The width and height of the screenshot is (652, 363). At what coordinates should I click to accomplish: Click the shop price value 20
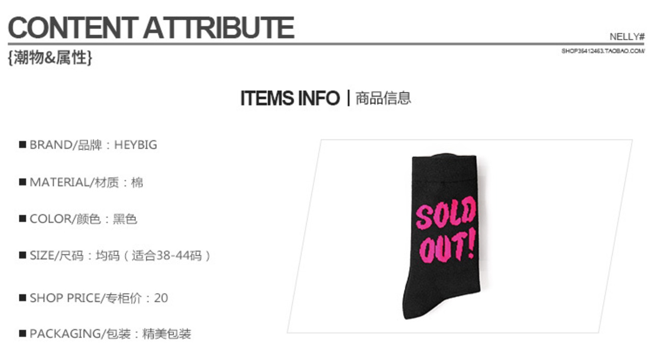(x=161, y=298)
